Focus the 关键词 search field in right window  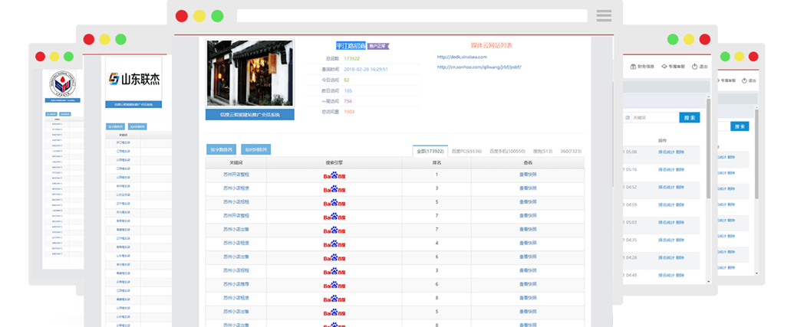pos(655,118)
